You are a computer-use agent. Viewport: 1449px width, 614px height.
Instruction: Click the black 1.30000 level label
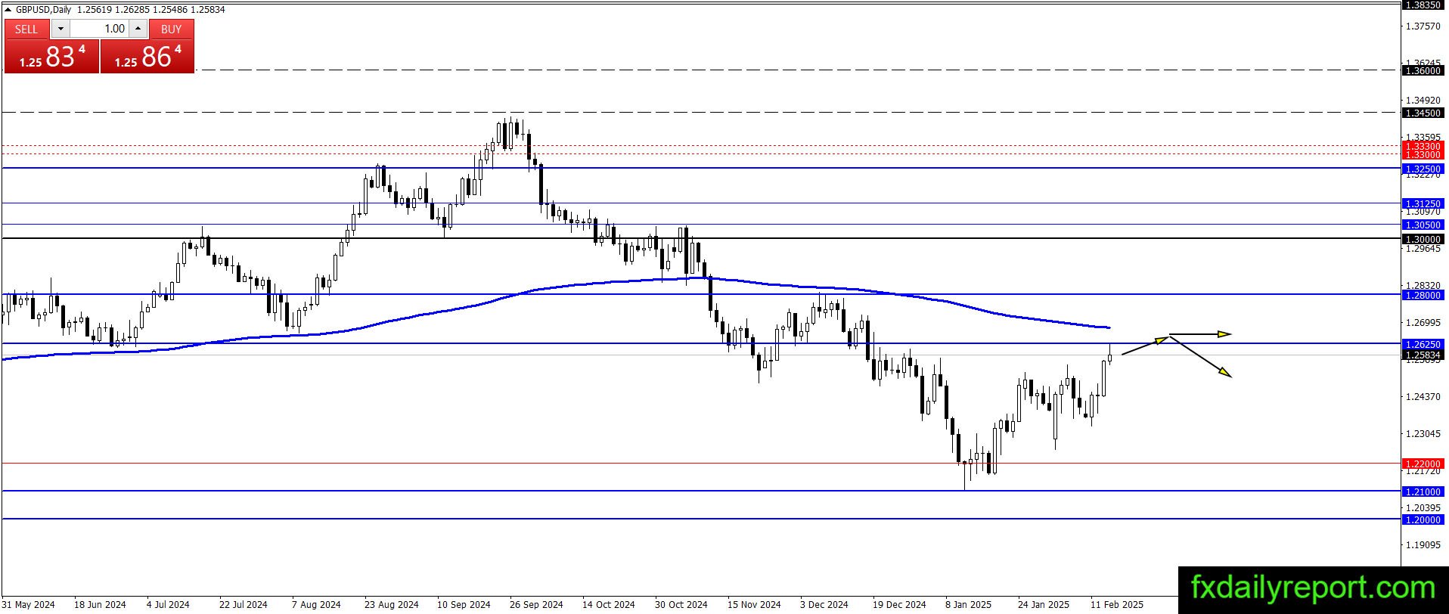coord(1423,239)
